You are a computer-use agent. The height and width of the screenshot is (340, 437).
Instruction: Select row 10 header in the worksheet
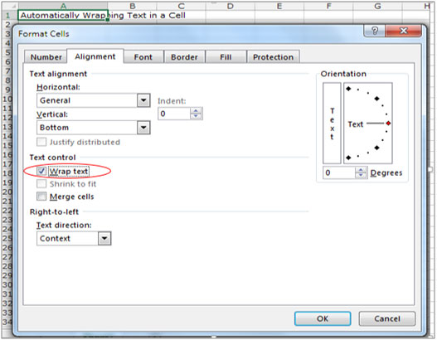pyautogui.click(x=7, y=100)
